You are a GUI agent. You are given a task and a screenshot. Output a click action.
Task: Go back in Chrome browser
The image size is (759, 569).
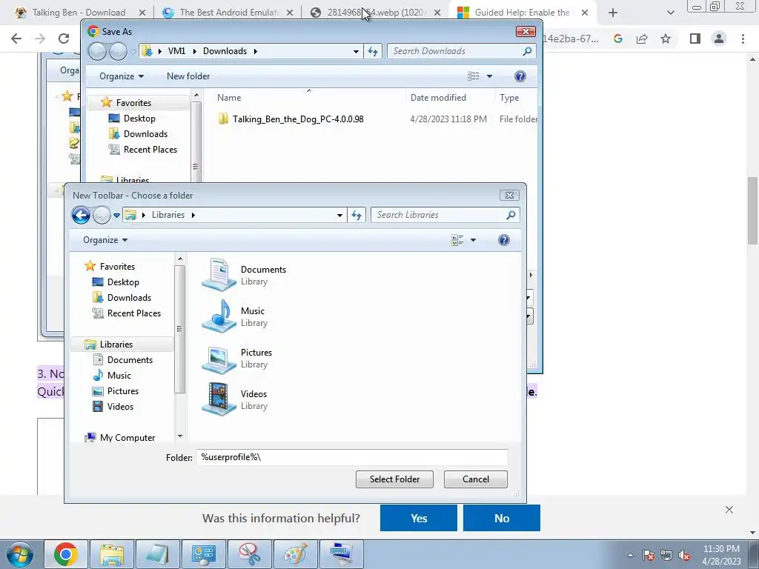(16, 39)
